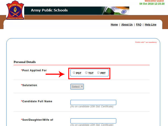Click the date and time 04 Oct 2018
Screen dimensions: 168x126
(x=152, y=4)
